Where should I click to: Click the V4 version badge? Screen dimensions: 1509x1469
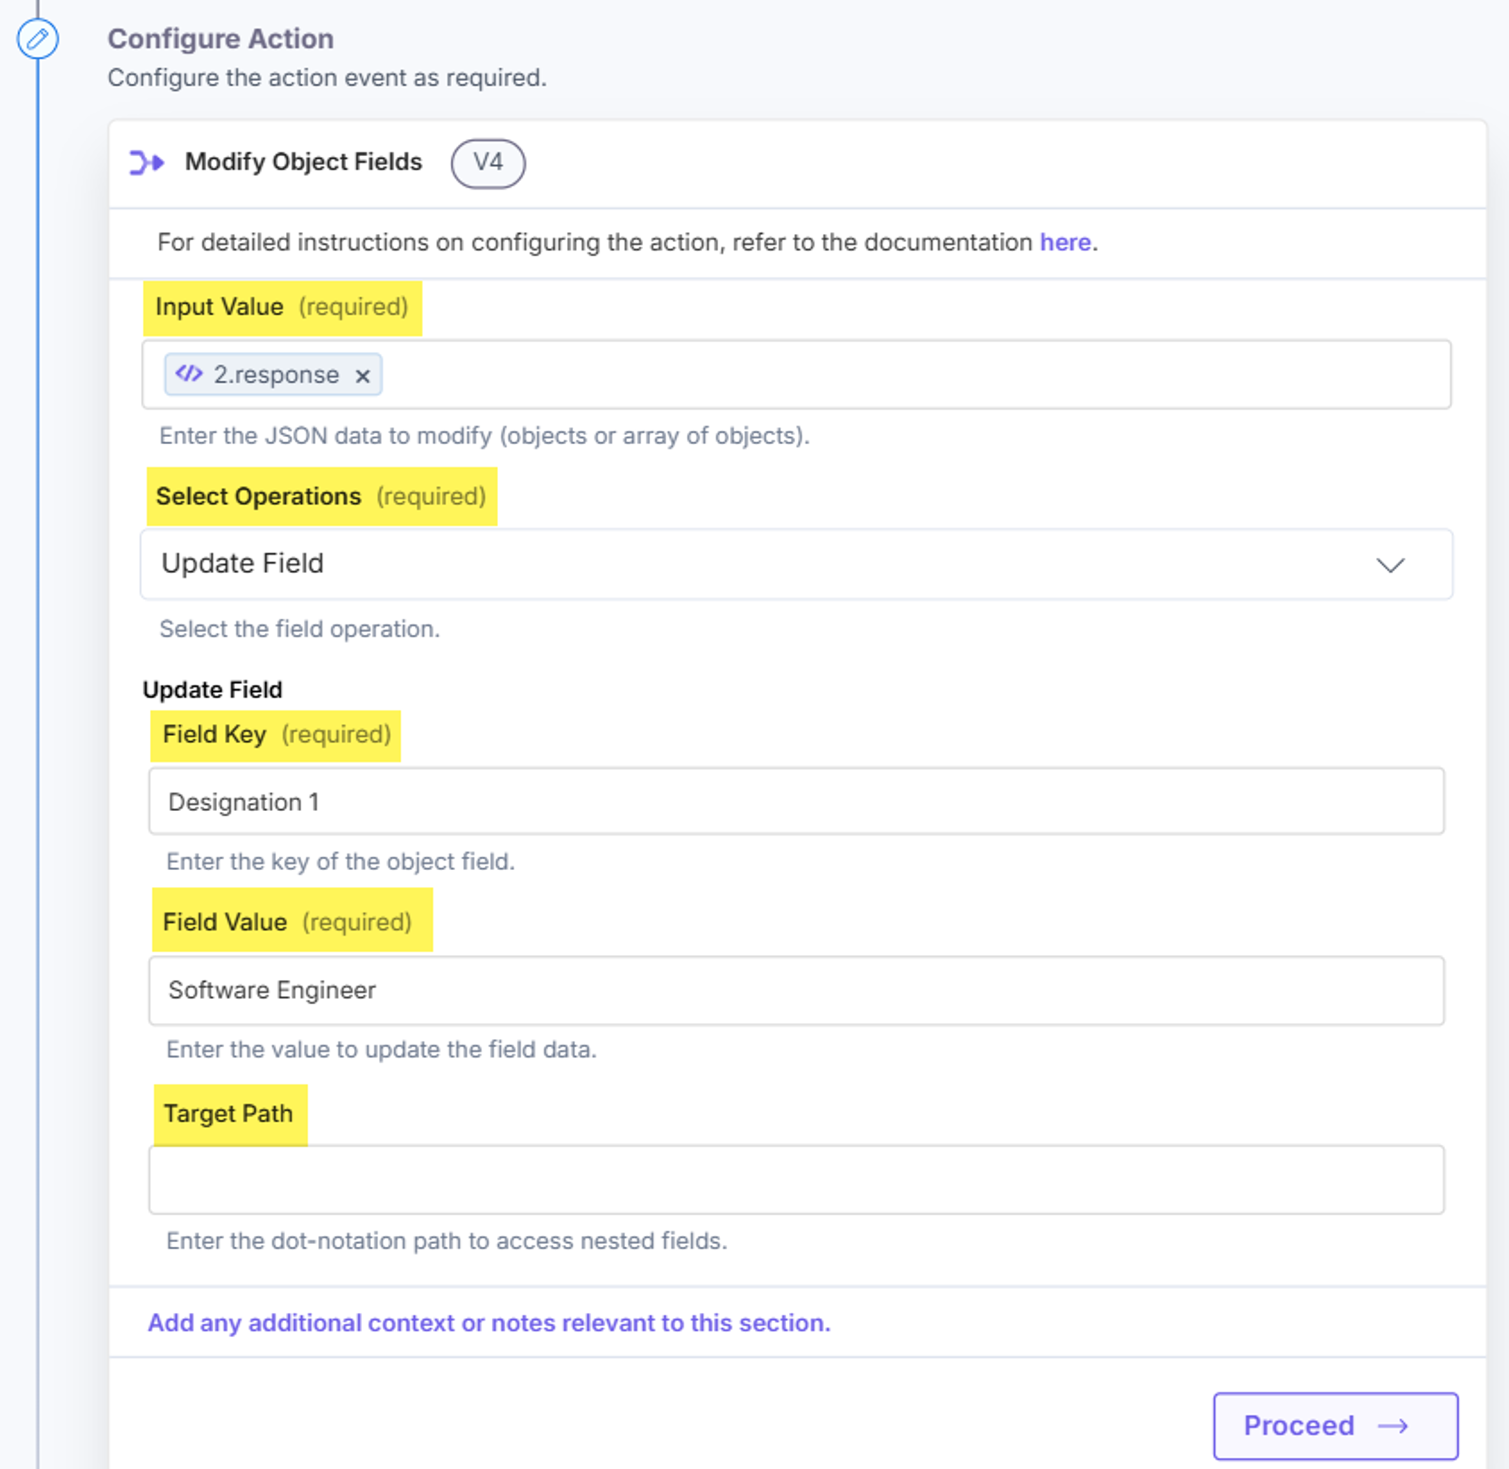(488, 163)
